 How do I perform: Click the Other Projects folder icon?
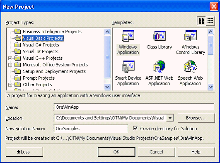click(x=18, y=85)
